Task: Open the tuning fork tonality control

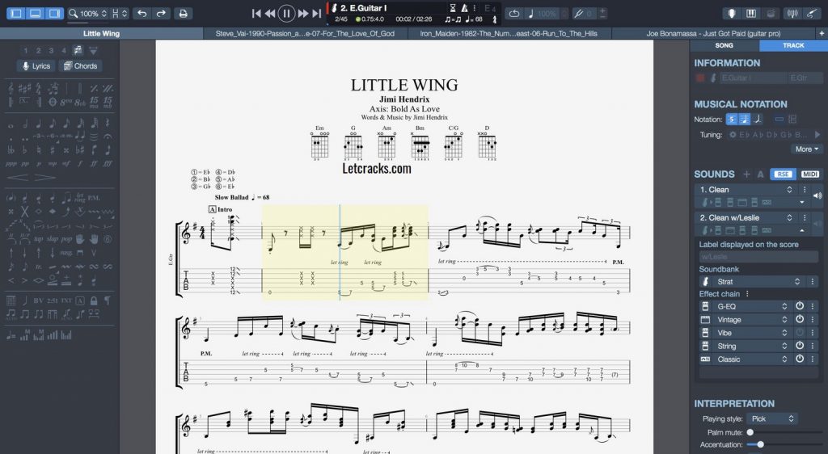Action: 579,14
